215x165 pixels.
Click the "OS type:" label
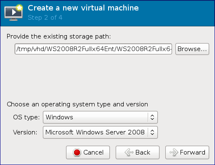coord(27,117)
